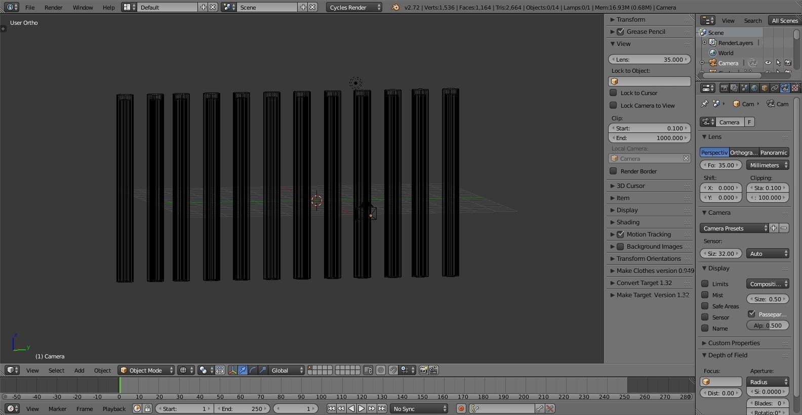Enable Lock Camera to View checkbox
The image size is (802, 415).
(613, 105)
